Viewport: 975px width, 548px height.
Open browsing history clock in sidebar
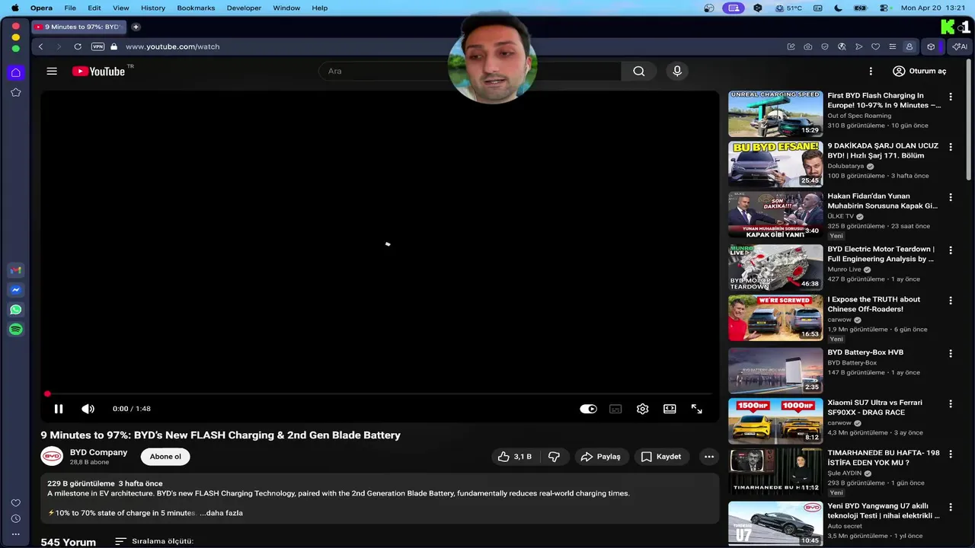tap(16, 518)
